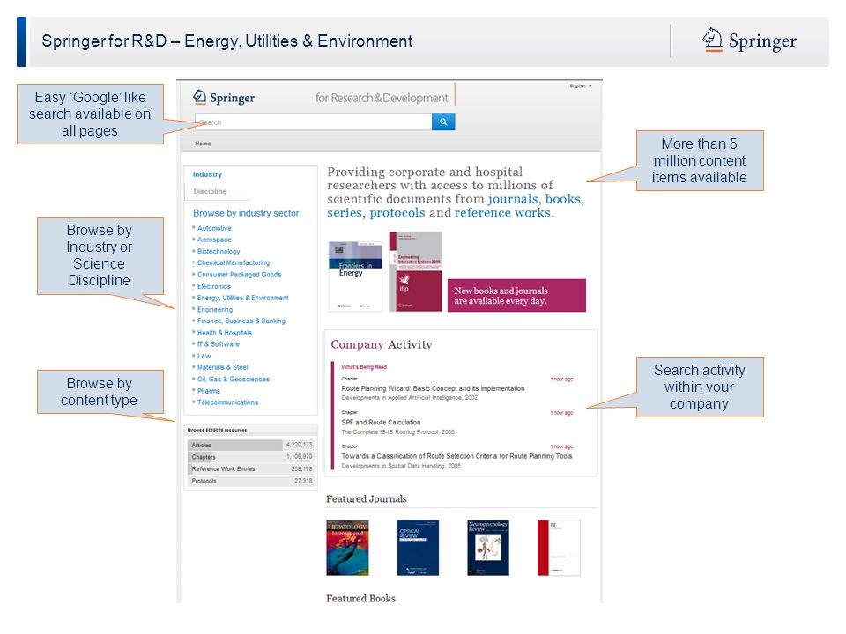The image size is (846, 634).
Task: Open Chemical Manufacturing sector link
Action: [233, 263]
